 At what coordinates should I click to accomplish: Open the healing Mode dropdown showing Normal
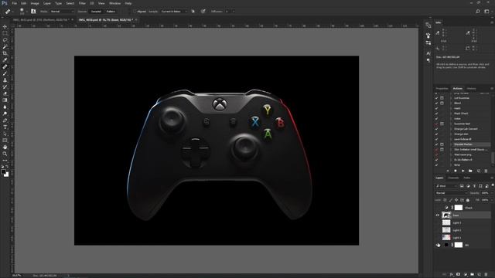tap(62, 12)
